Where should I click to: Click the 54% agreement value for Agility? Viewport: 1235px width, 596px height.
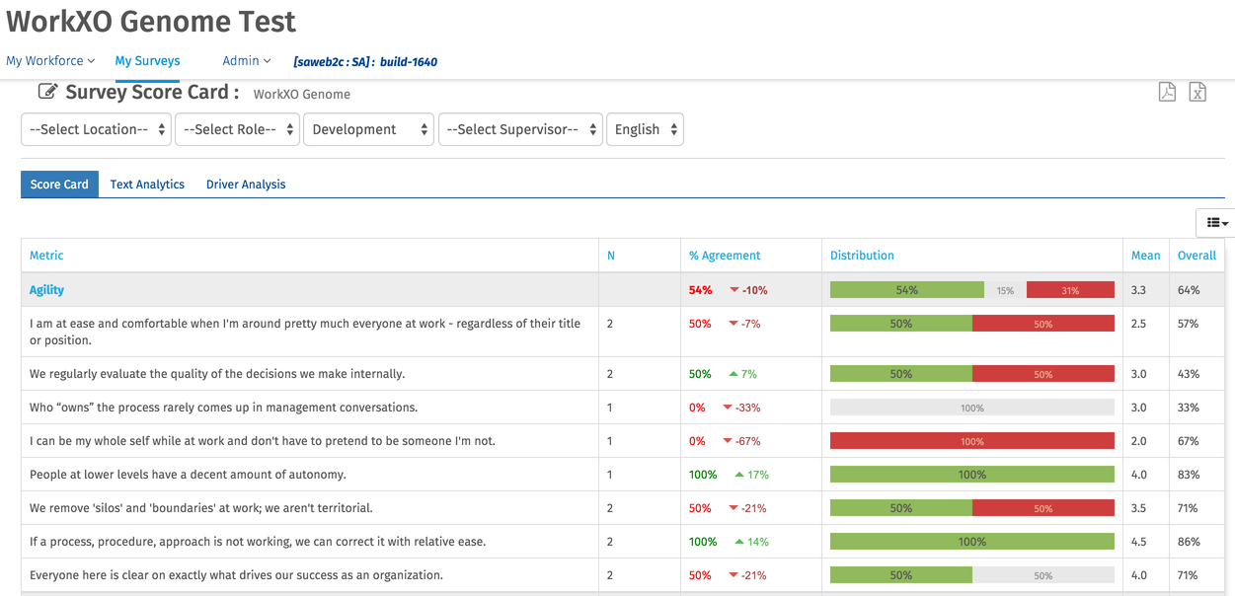click(x=701, y=290)
